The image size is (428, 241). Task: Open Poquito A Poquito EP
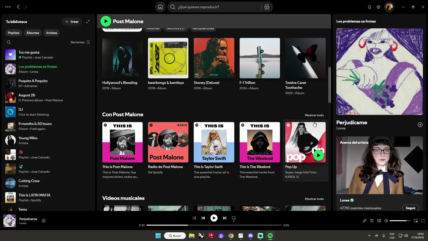tap(49, 83)
